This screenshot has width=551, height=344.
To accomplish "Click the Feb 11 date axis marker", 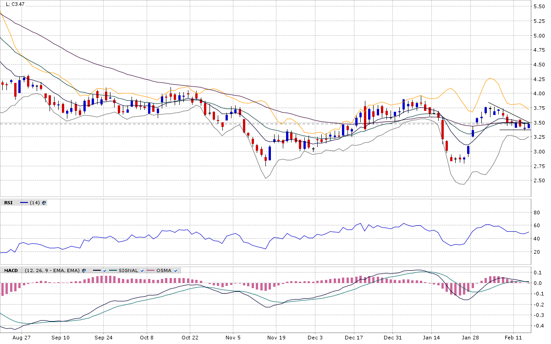I will click(x=518, y=338).
